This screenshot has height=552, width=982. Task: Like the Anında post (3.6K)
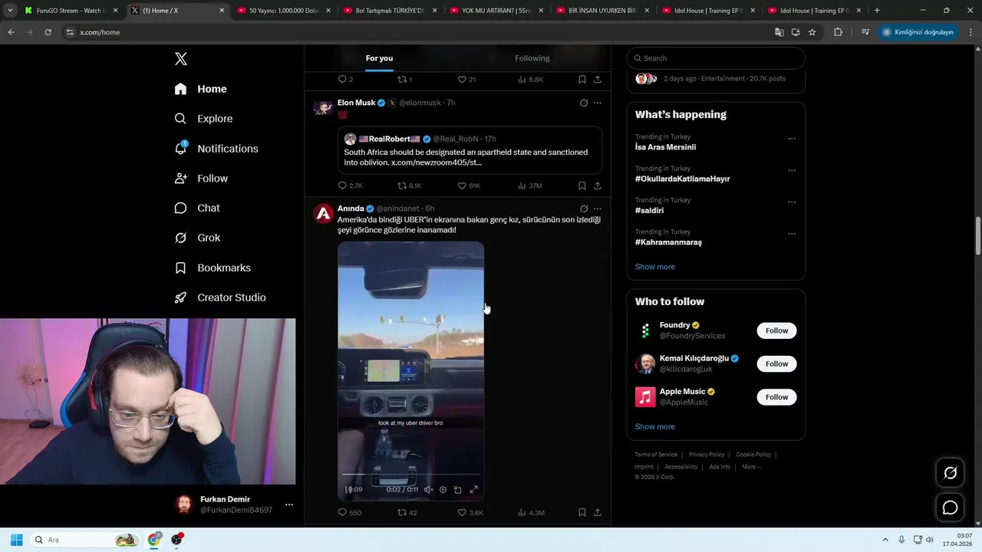pyautogui.click(x=470, y=512)
